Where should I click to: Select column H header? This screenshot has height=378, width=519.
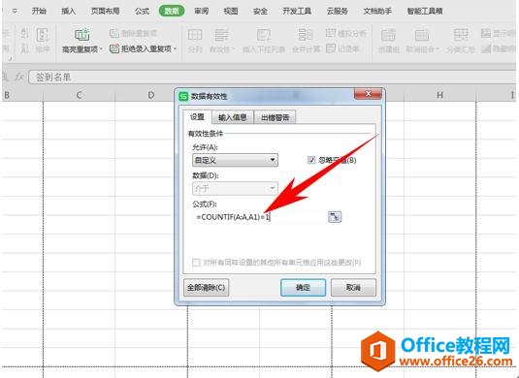pyautogui.click(x=439, y=96)
